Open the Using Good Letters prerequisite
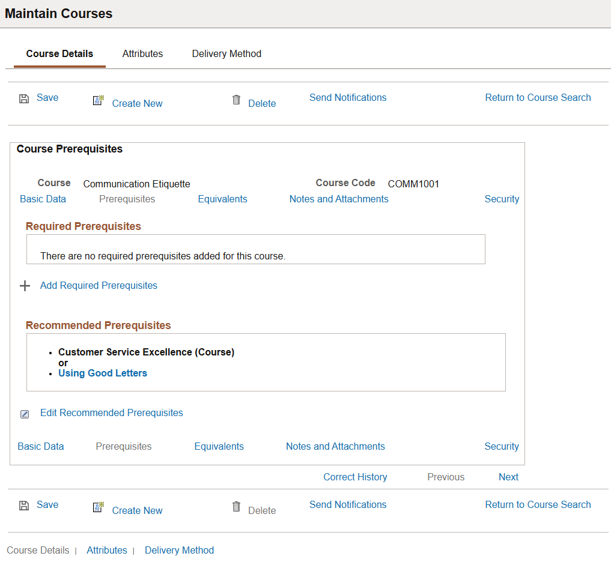Viewport: 611px width, 565px height. click(x=102, y=373)
